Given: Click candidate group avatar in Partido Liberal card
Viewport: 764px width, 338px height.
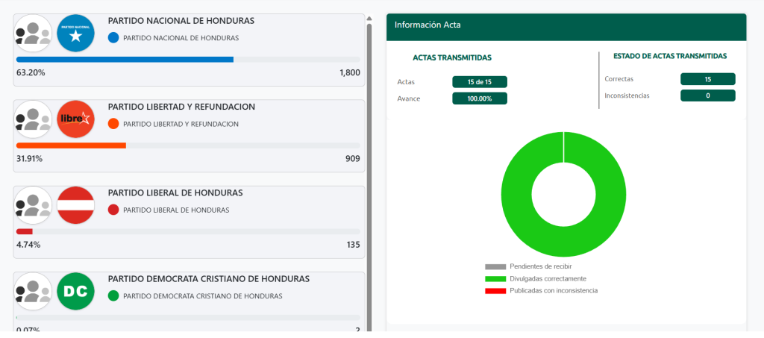Looking at the screenshot, I should click(33, 205).
